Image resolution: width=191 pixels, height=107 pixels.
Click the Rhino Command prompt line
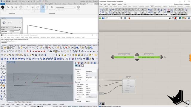click(49, 43)
